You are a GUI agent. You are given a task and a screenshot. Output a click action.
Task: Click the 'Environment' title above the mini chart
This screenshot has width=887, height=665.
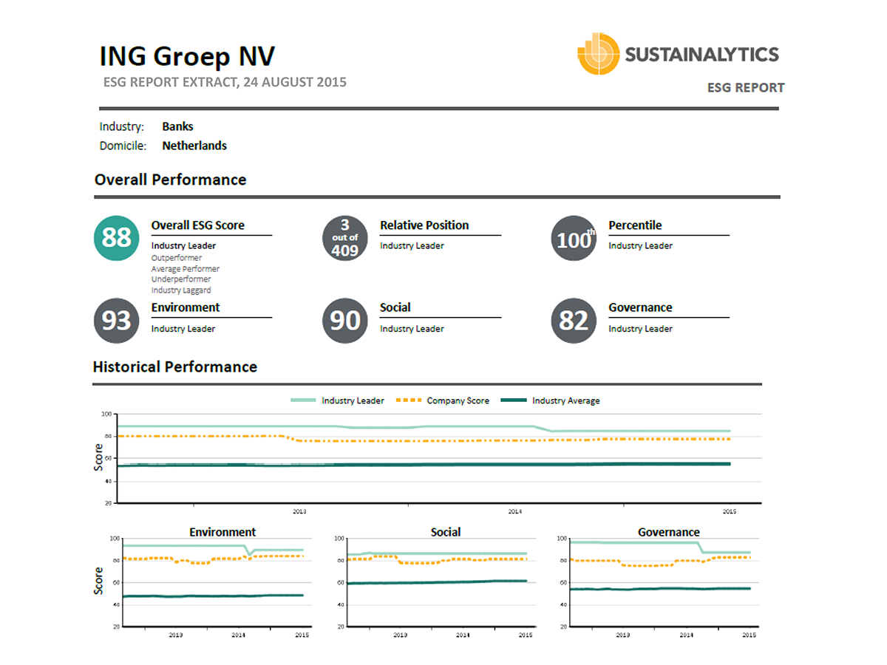coord(222,532)
